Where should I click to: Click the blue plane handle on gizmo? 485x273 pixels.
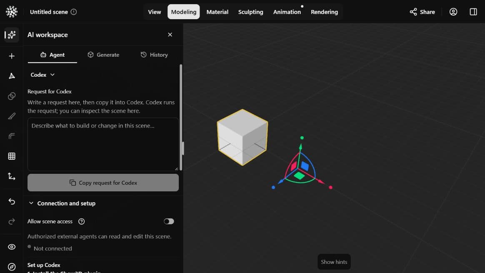tap(305, 166)
